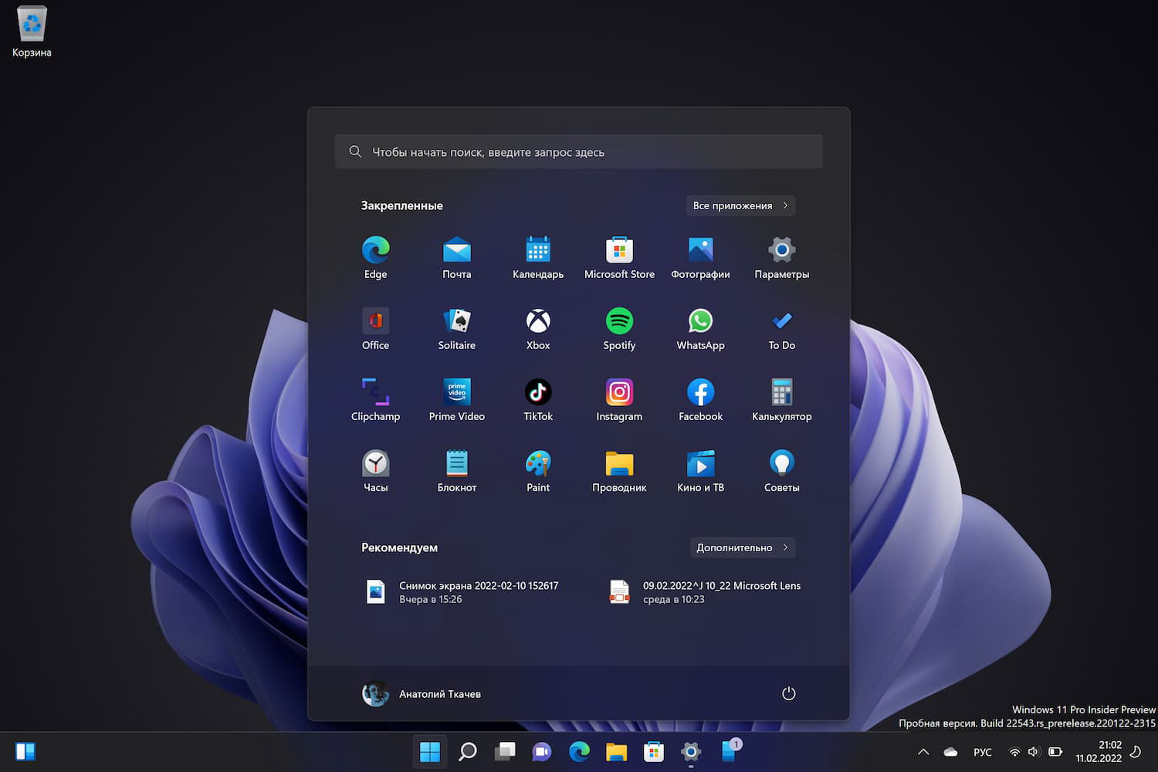Launch Teams Chat from the taskbar

tap(542, 751)
